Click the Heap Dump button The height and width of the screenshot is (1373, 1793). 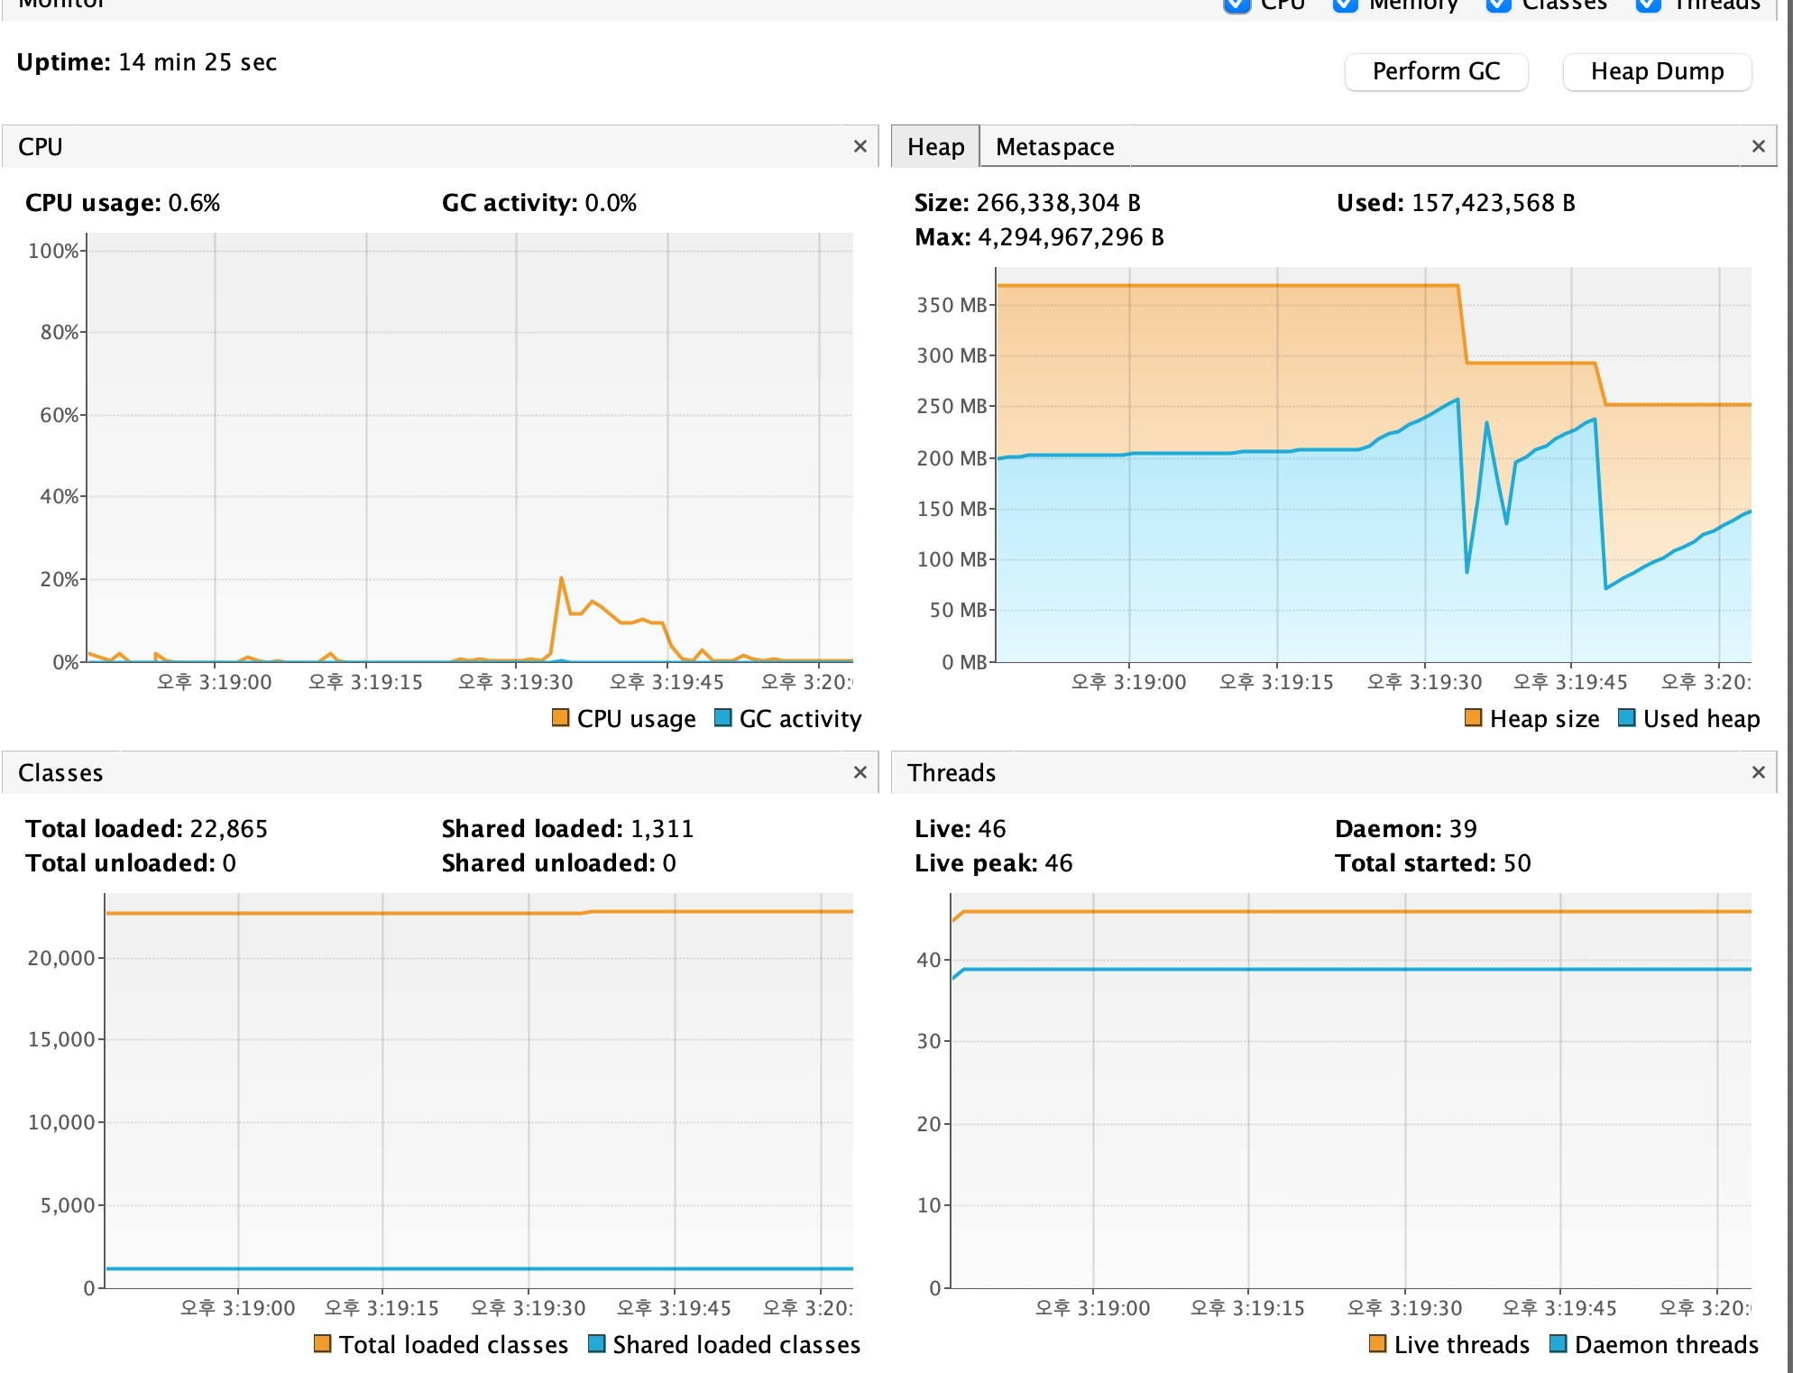click(1656, 71)
